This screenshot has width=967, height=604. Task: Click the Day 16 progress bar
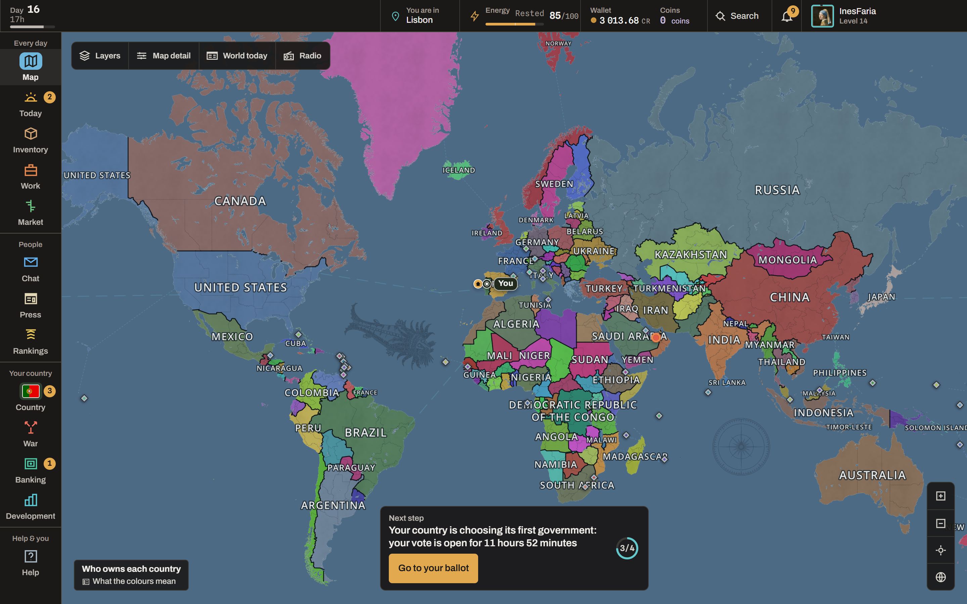pyautogui.click(x=32, y=27)
